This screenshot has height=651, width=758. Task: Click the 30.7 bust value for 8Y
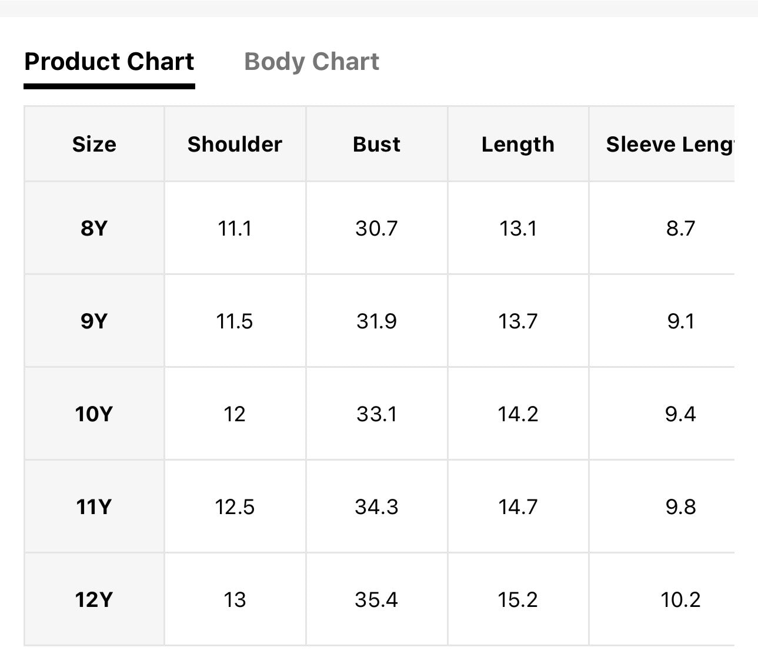[x=376, y=228]
